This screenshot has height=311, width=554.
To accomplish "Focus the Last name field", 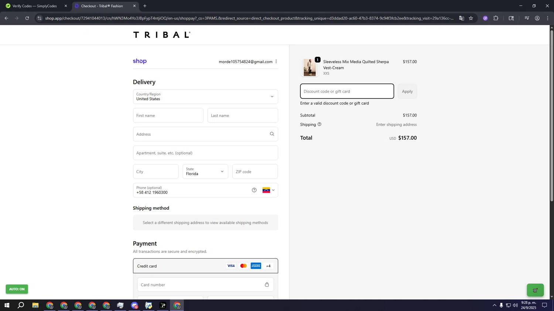I will point(243,115).
